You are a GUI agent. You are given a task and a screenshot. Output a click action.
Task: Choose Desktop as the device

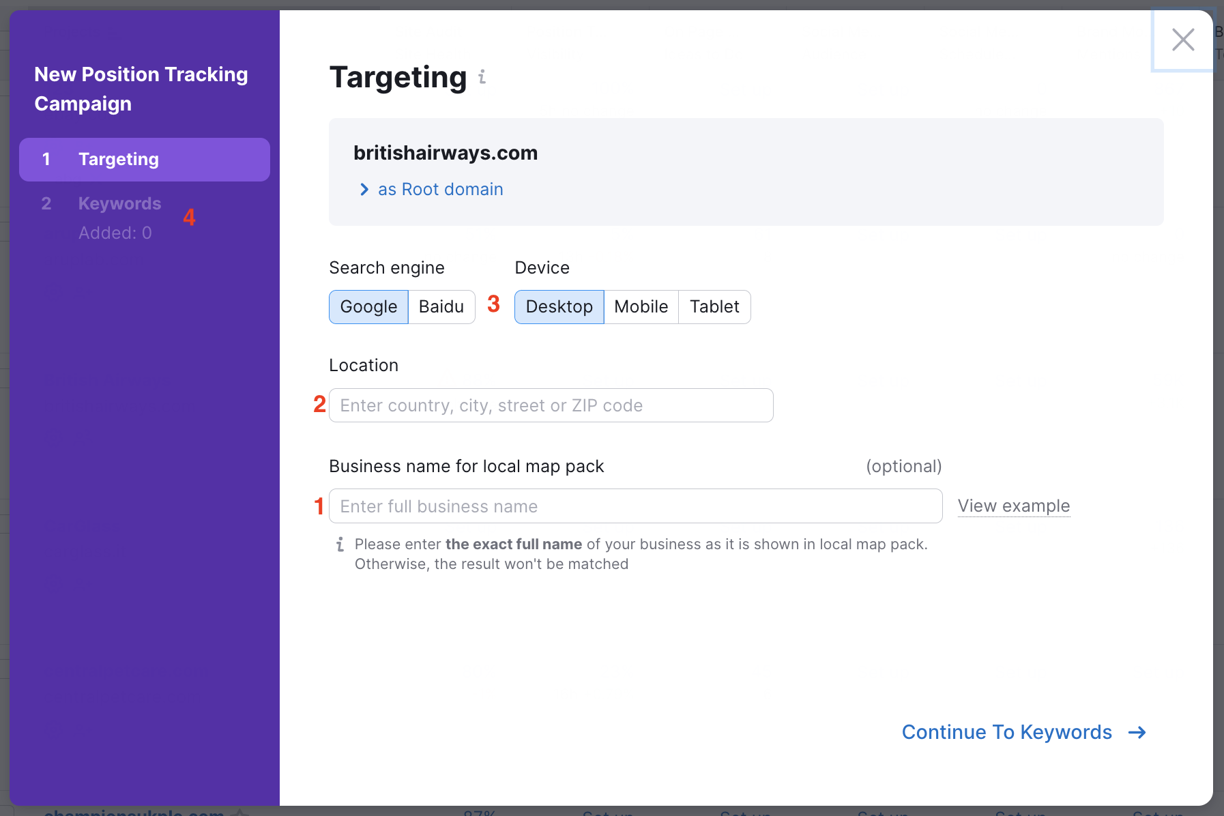[559, 307]
